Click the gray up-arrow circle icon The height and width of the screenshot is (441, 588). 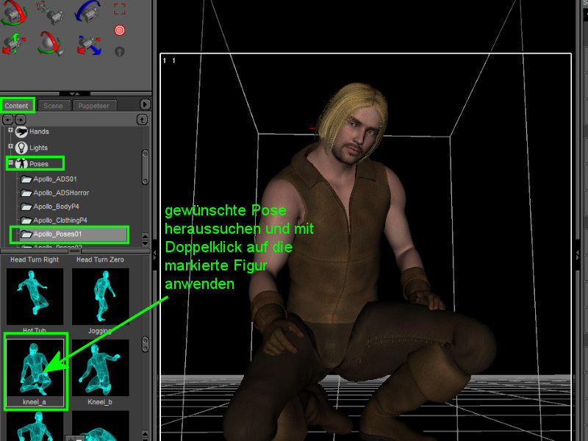pos(120,51)
